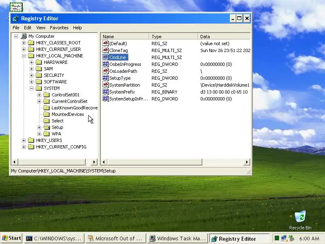Click the string icon beside (Default)
Image resolution: width=325 pixels, height=244 pixels.
(106, 43)
